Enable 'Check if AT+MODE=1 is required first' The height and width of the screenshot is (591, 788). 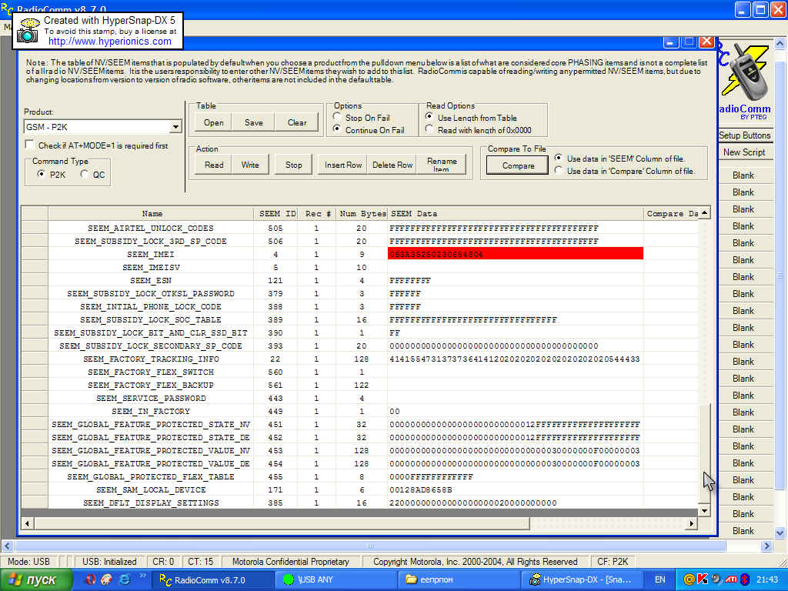[x=30, y=145]
